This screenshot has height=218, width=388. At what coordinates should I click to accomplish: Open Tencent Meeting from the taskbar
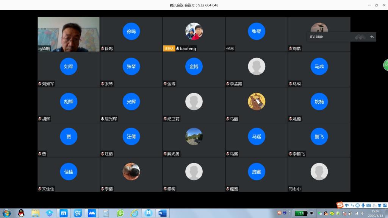(92, 213)
